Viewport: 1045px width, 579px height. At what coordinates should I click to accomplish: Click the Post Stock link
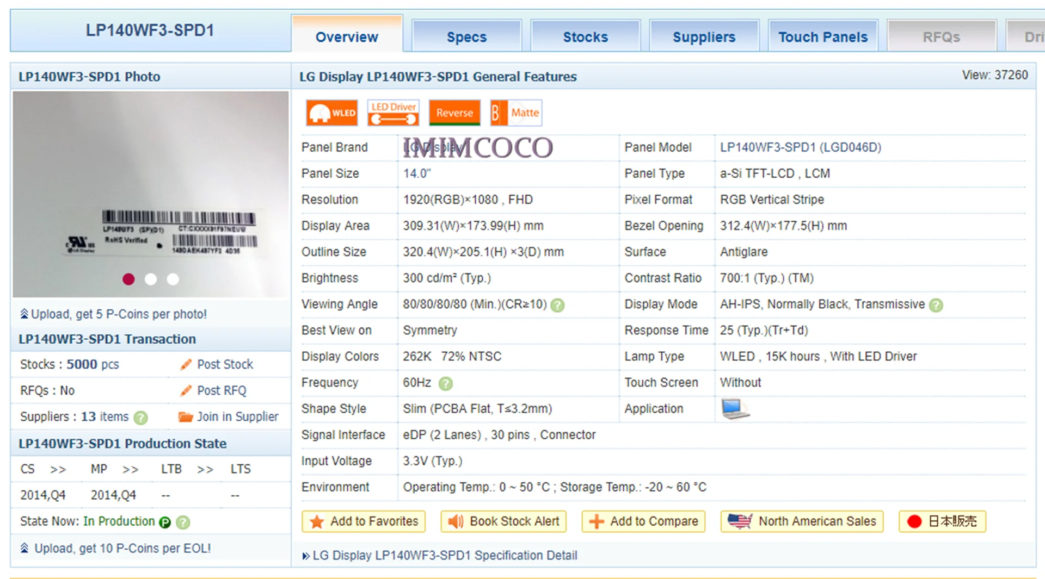coord(225,364)
